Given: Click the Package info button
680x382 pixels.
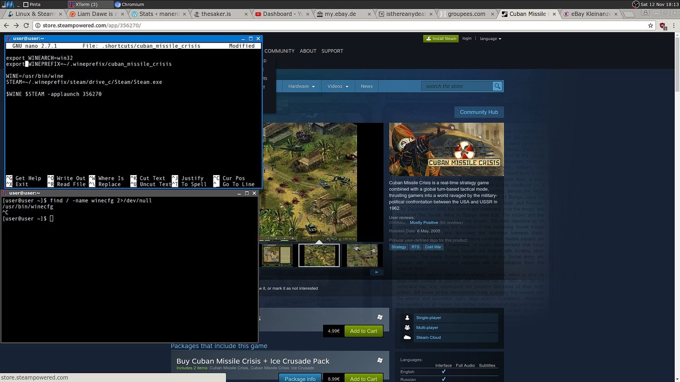Looking at the screenshot, I should [300, 379].
